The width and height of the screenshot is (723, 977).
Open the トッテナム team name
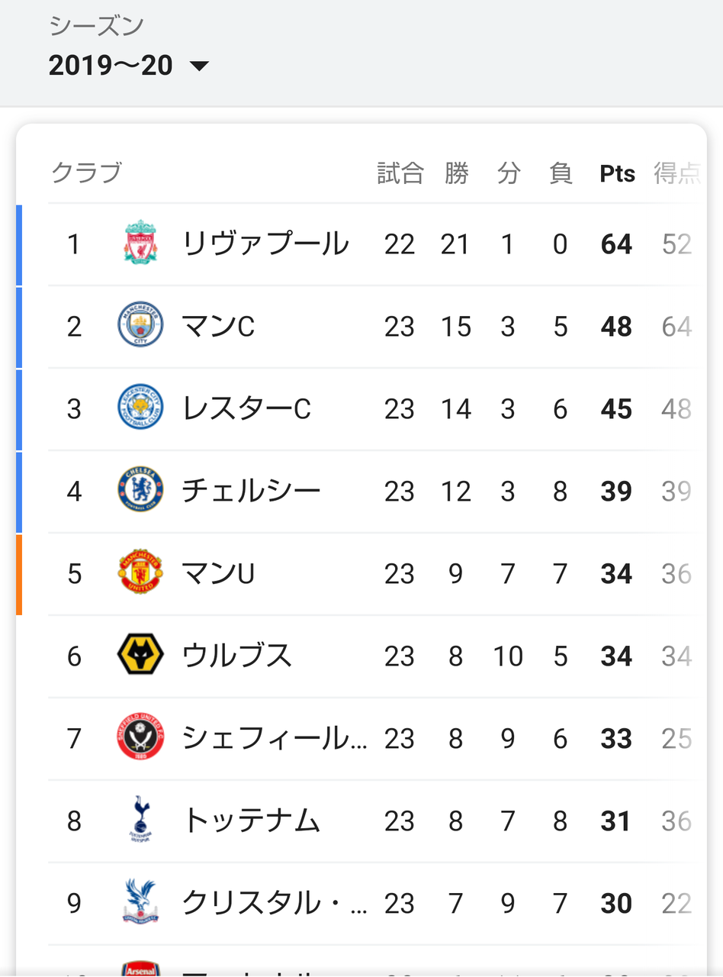251,821
